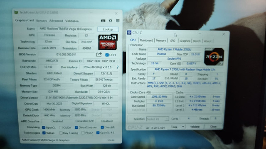
Task: Toggle the CUDA checkbox
Action: (x=61, y=127)
